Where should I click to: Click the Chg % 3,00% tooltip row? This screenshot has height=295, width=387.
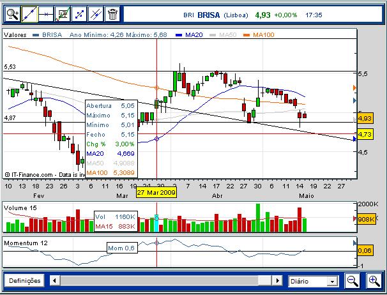point(110,144)
